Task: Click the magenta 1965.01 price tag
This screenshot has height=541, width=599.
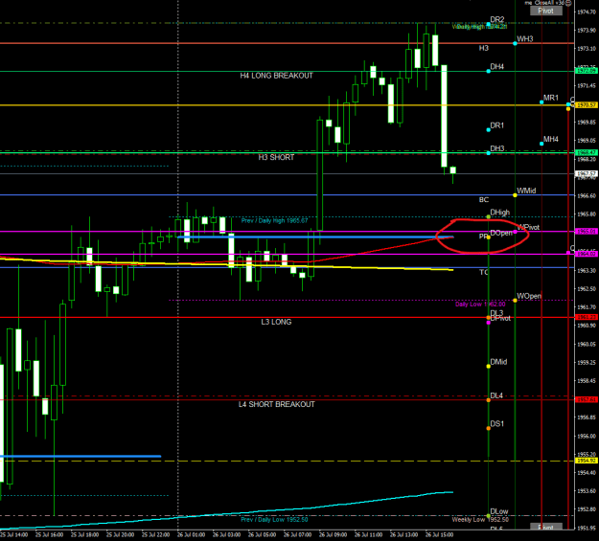Action: tap(586, 232)
